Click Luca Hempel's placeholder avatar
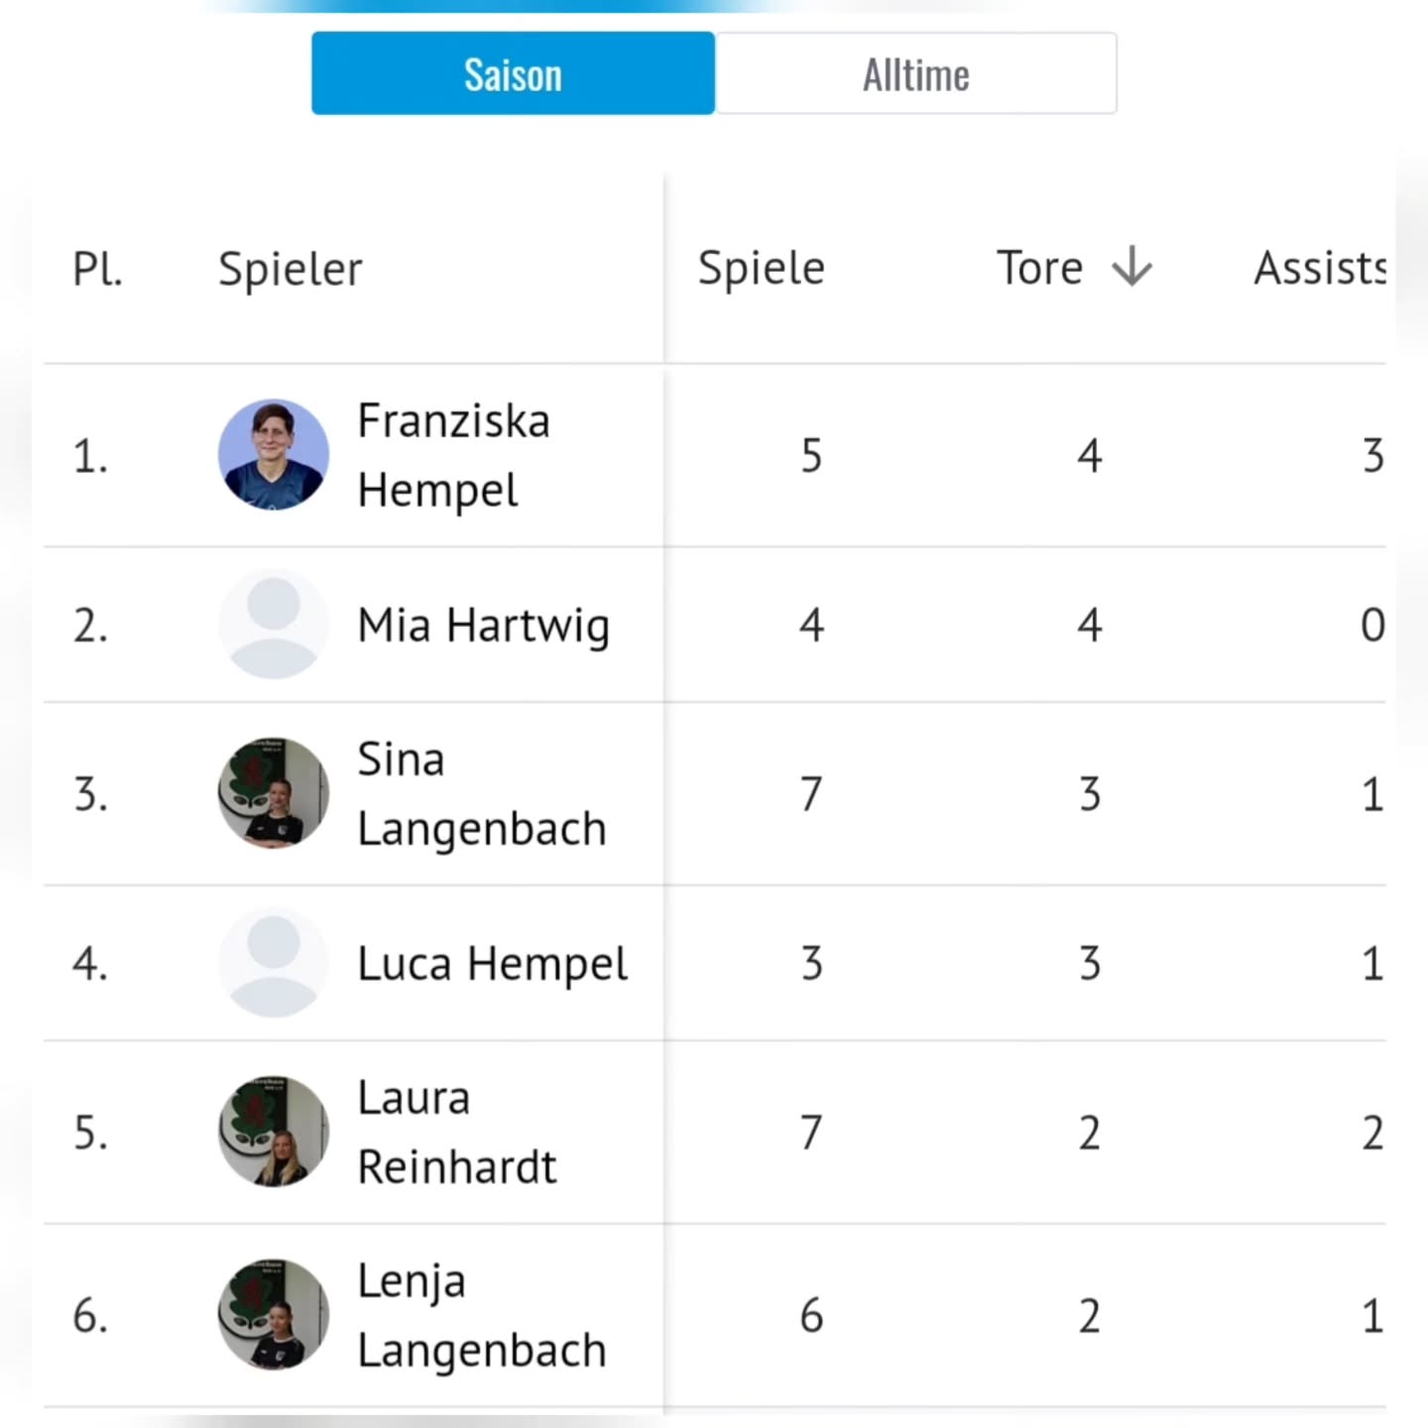This screenshot has height=1428, width=1428. pyautogui.click(x=273, y=963)
